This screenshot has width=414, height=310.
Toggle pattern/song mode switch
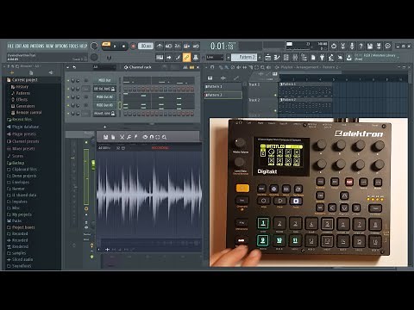pyautogui.click(x=106, y=45)
